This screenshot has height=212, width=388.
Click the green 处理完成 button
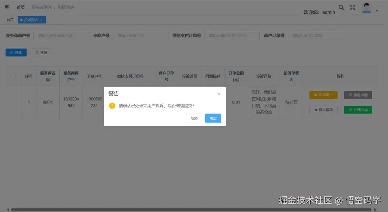pyautogui.click(x=358, y=110)
